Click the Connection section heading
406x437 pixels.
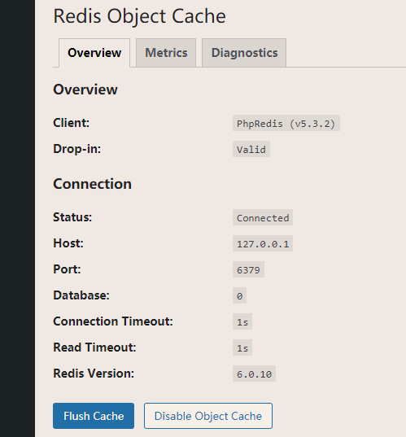click(92, 184)
